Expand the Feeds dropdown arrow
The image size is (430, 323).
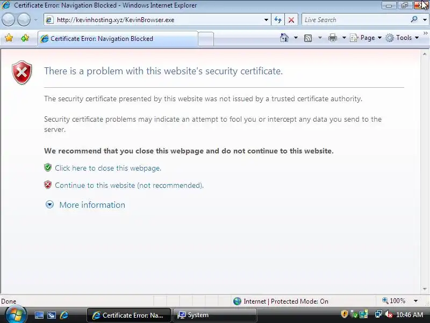point(320,38)
